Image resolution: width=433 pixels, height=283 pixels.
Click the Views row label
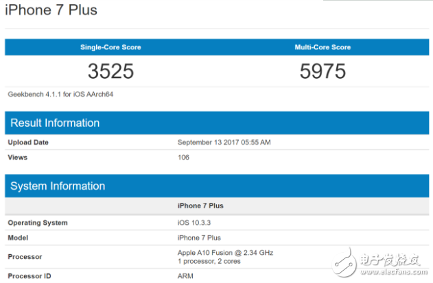[x=18, y=157]
